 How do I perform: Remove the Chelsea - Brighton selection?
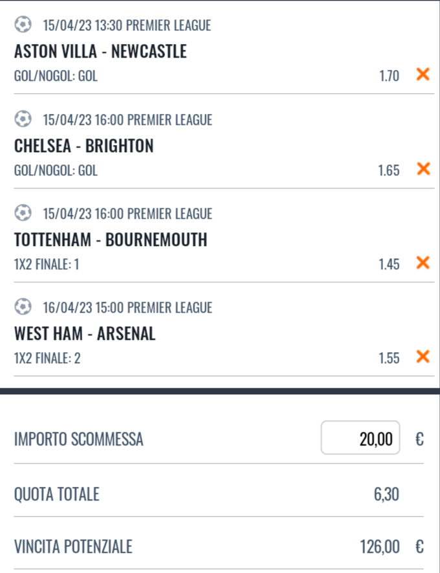(x=423, y=170)
